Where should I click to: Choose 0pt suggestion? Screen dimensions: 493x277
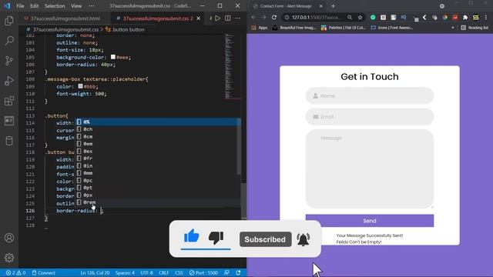[x=157, y=188]
